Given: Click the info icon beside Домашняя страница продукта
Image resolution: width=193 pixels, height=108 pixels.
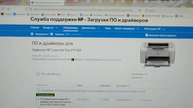Looking at the screenshot, I should click(147, 35).
